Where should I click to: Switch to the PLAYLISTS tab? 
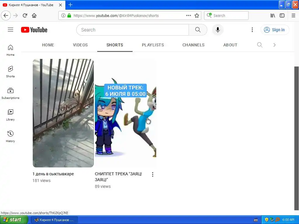(153, 45)
